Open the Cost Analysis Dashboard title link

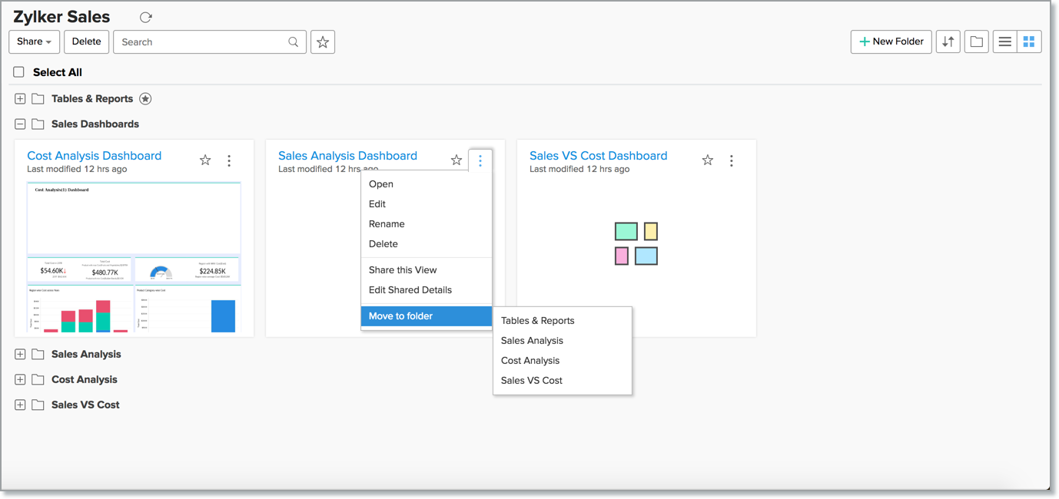[x=95, y=156]
